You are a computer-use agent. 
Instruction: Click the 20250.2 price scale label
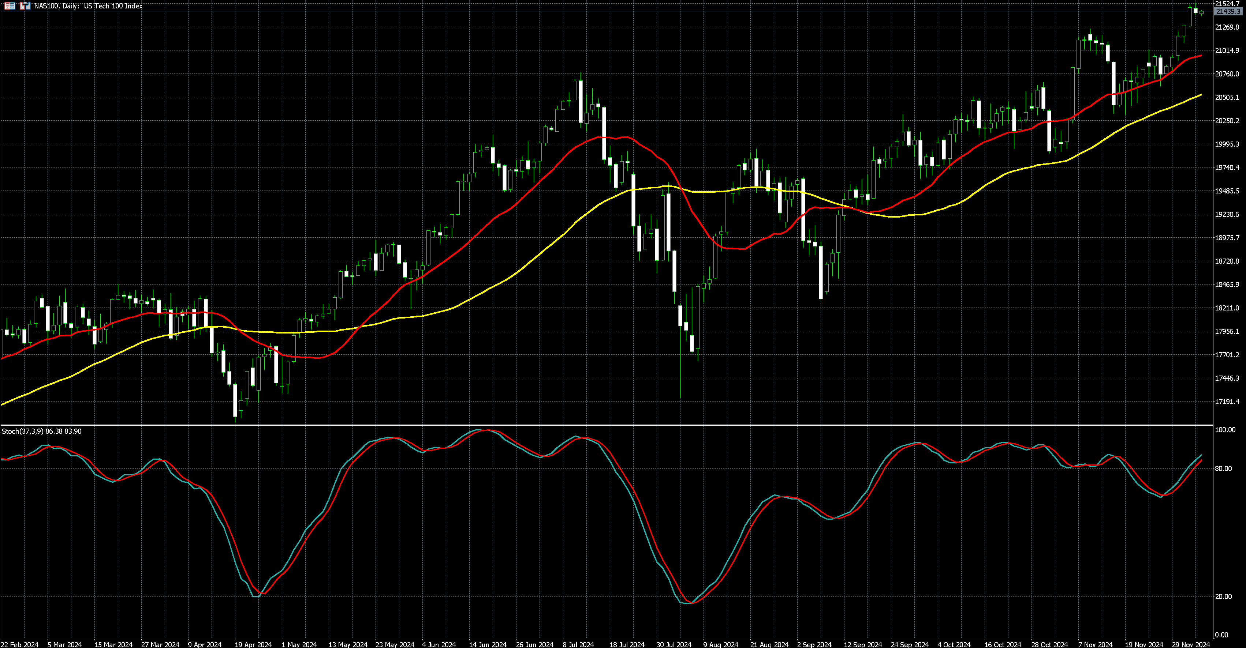(x=1227, y=121)
